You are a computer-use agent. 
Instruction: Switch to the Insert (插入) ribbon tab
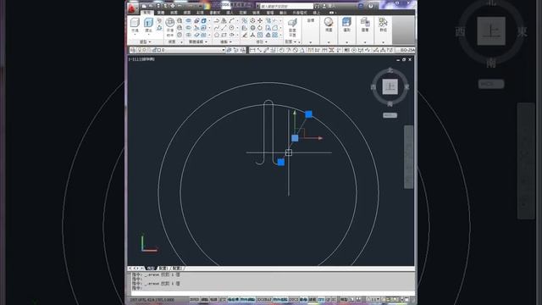point(230,13)
